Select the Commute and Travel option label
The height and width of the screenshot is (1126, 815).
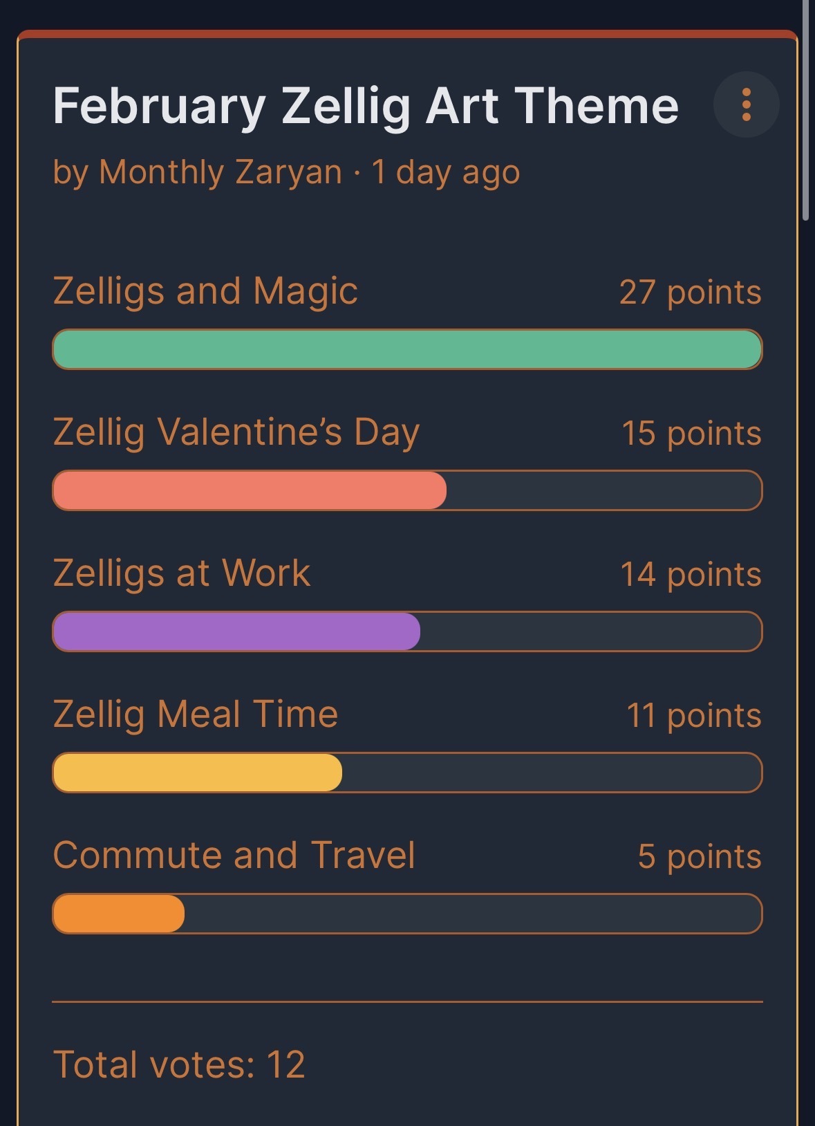(234, 856)
